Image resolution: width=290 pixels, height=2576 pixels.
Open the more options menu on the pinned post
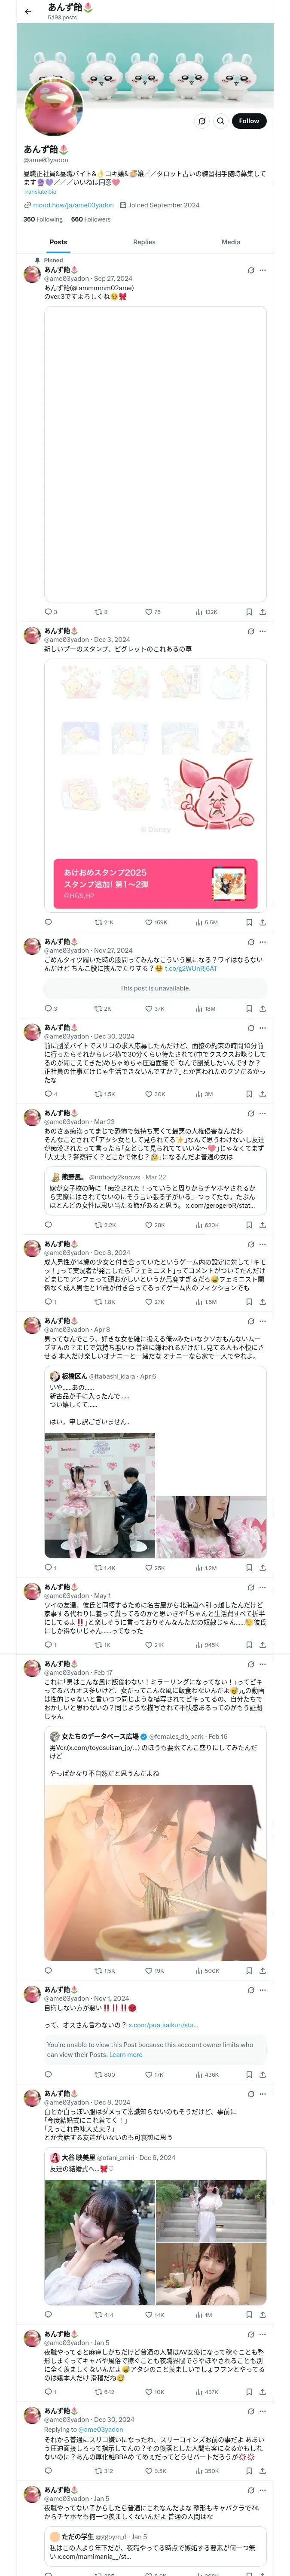coord(263,270)
